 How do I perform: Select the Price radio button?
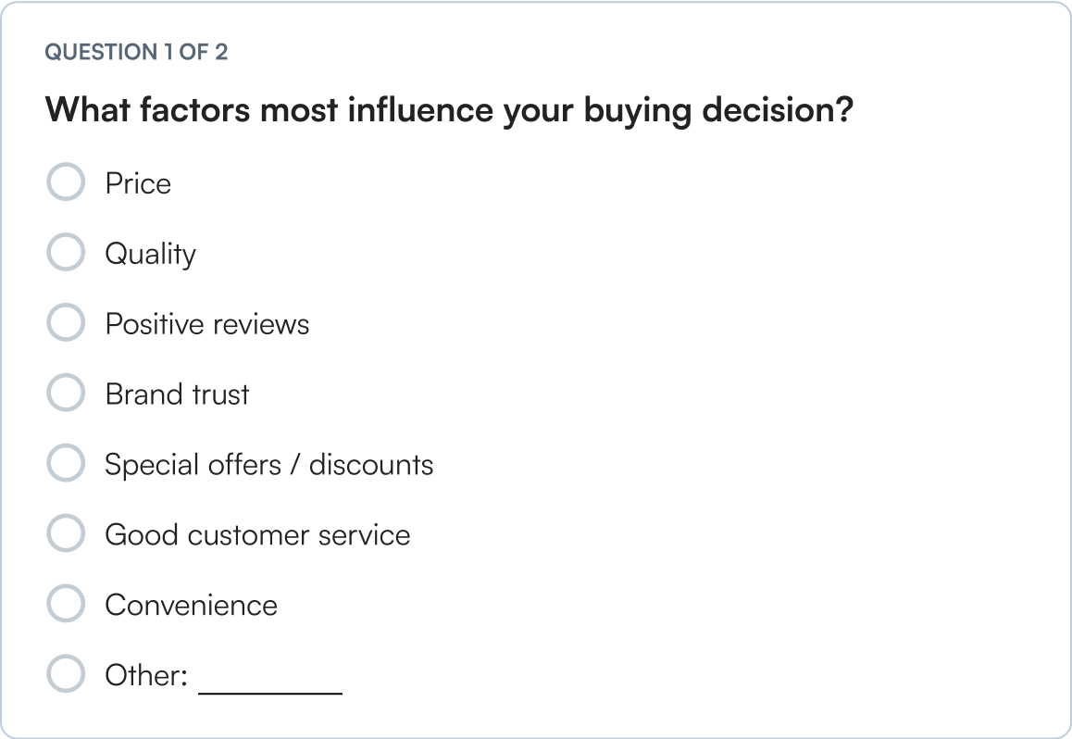pyautogui.click(x=66, y=182)
